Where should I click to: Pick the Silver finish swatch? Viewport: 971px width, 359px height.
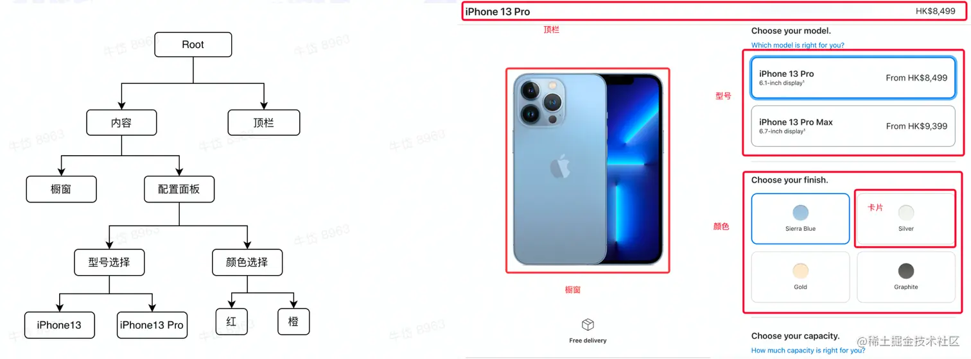point(906,213)
